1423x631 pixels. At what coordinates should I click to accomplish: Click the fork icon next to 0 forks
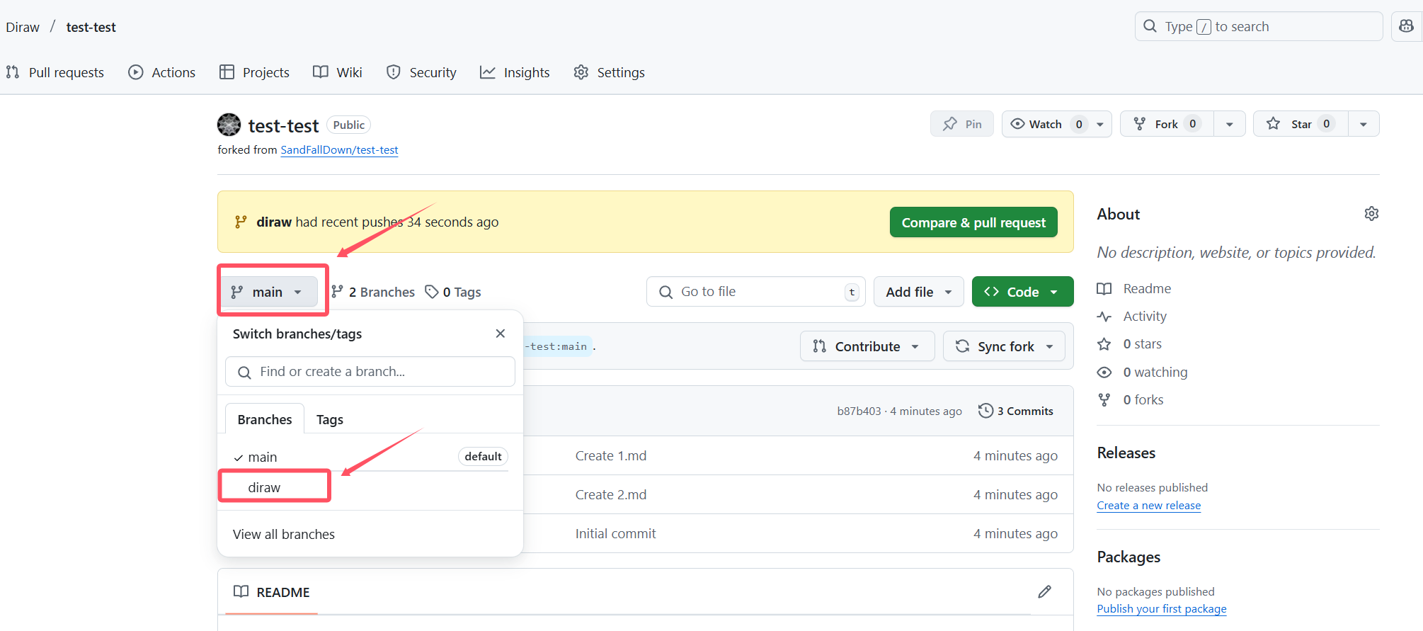1104,400
